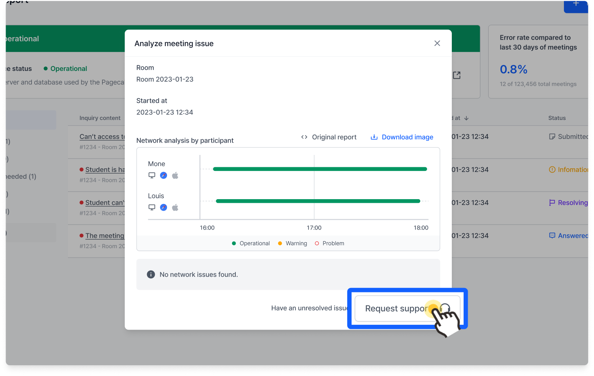The image size is (594, 376).
Task: Click the 17:00 vertical marker in the chart
Action: coord(314,187)
